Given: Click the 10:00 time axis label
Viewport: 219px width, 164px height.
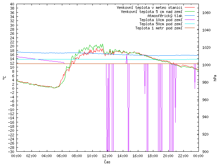Looking at the screenshot, I should tap(92, 156).
